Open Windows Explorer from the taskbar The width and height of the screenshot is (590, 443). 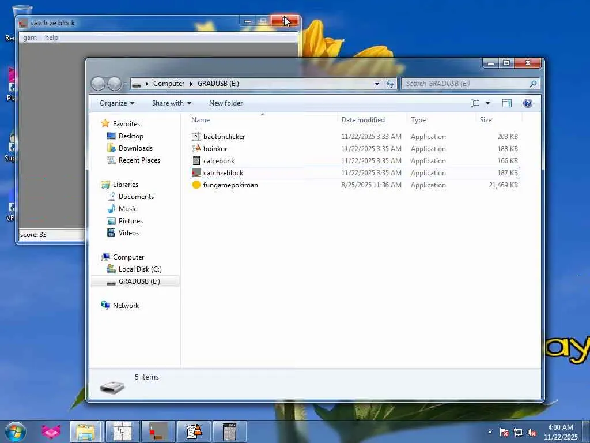click(x=85, y=431)
